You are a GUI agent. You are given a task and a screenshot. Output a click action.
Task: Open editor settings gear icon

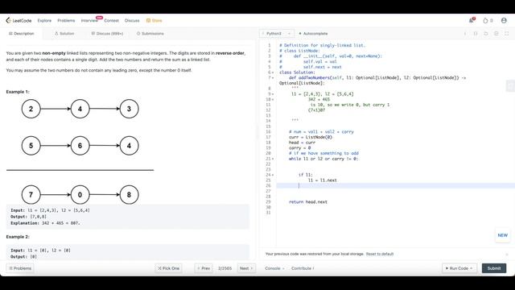496,34
